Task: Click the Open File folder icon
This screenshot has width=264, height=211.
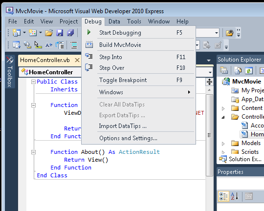Action: coord(49,33)
